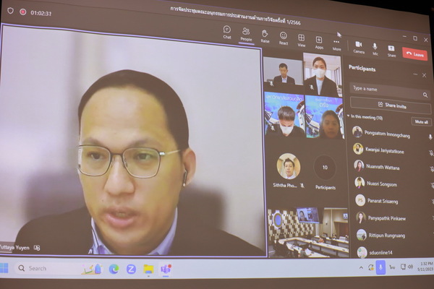
Task: Open the volume tray icon
Action: click(x=410, y=267)
